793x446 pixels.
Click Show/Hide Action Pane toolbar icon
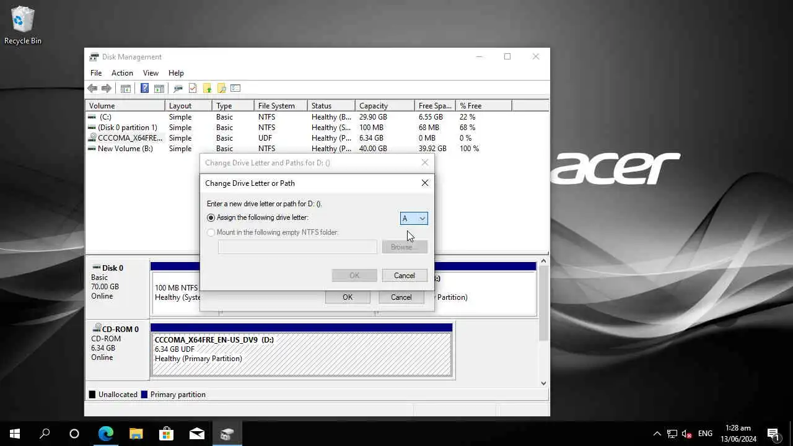(159, 89)
